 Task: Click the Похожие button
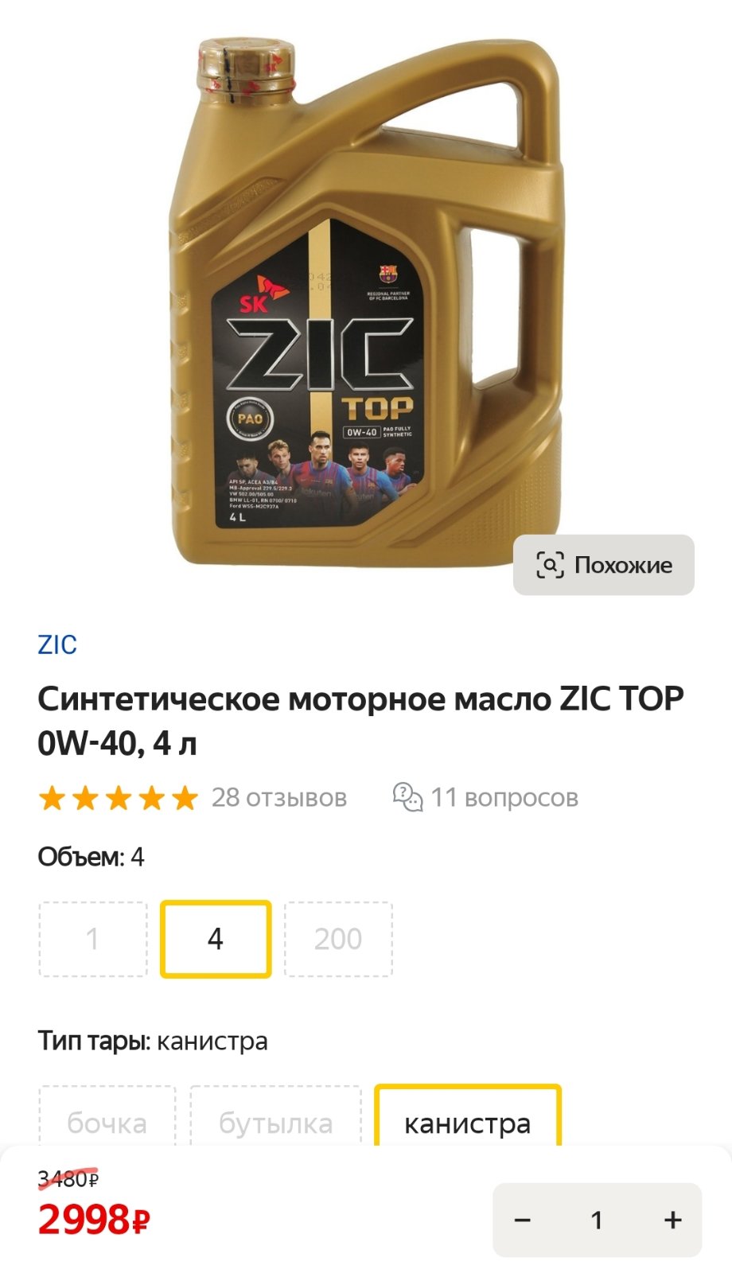pyautogui.click(x=604, y=565)
